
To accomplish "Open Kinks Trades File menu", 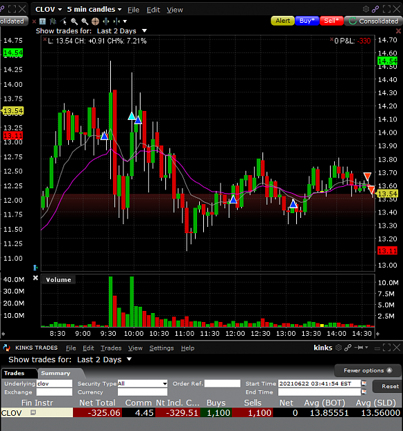I will (x=71, y=348).
